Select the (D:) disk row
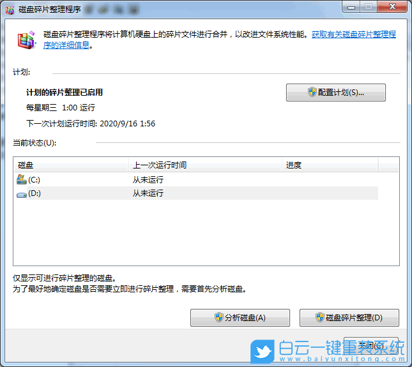The height and width of the screenshot is (367, 412). tap(195, 193)
